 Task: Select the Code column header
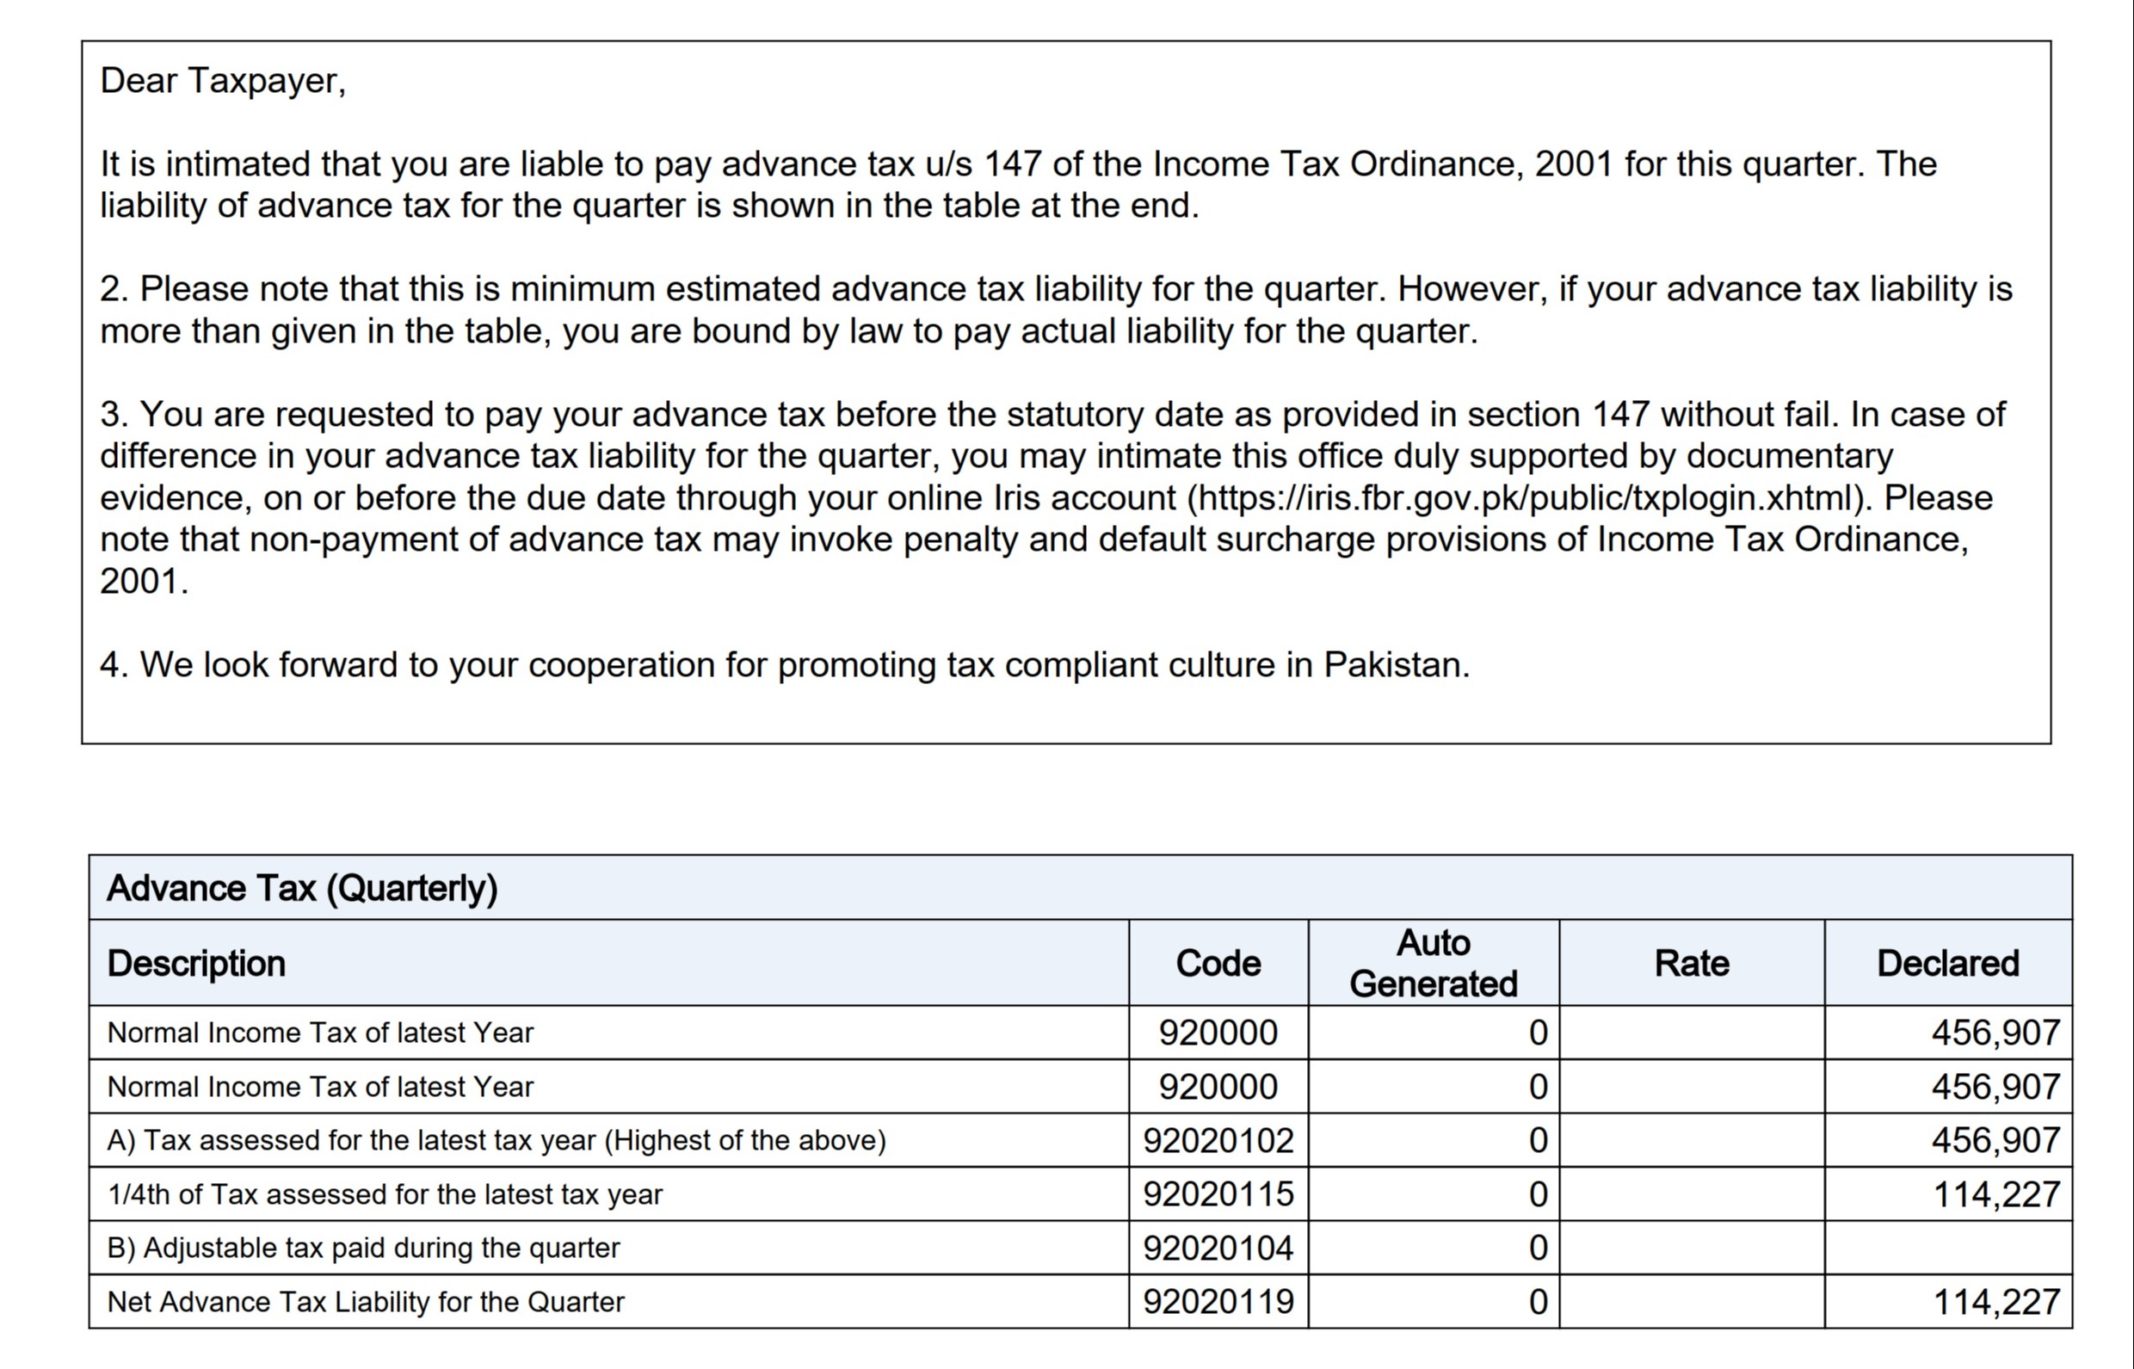coord(1218,964)
